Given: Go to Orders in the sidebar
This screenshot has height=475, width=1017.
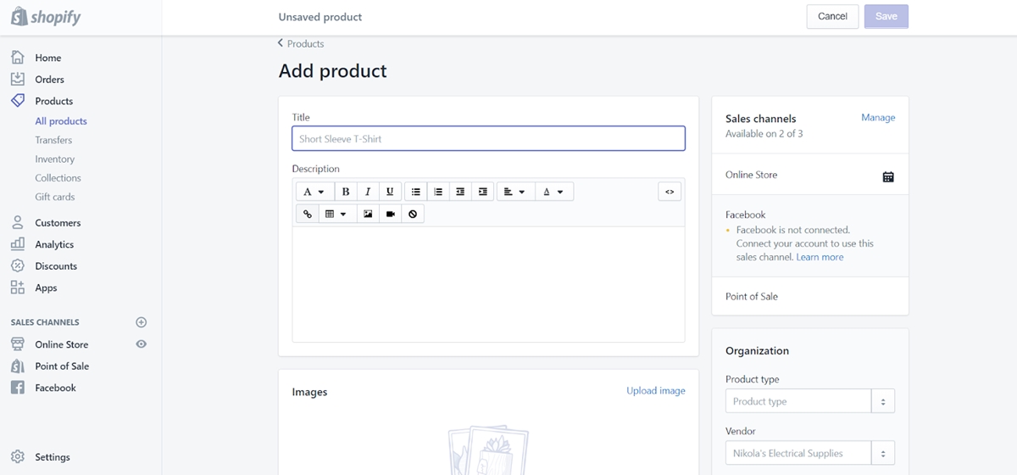Looking at the screenshot, I should 49,79.
